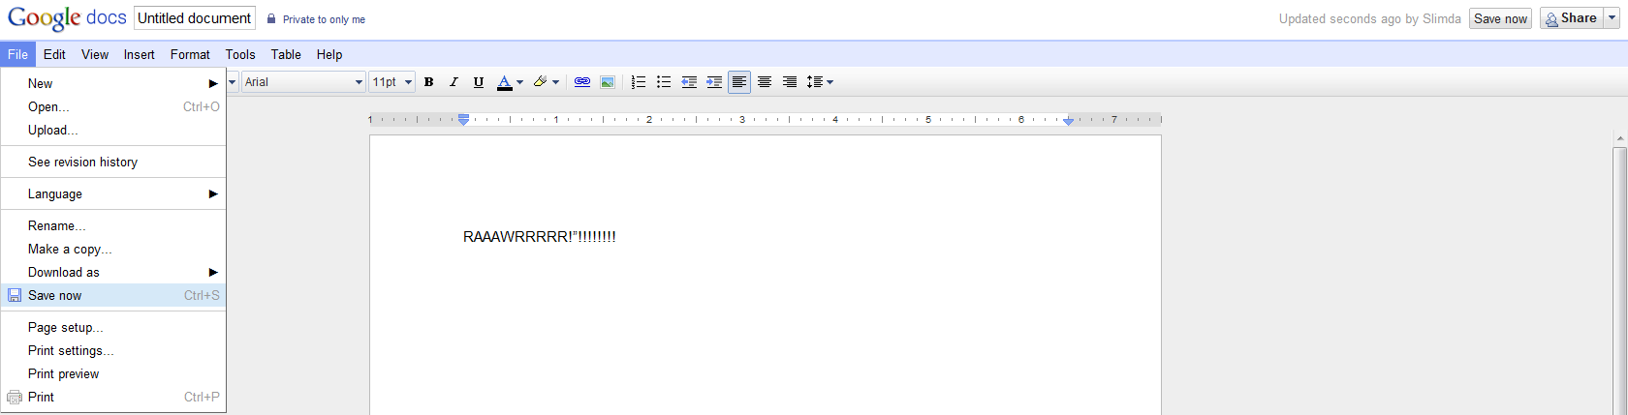
Task: Decrease the paragraph indent
Action: [689, 82]
